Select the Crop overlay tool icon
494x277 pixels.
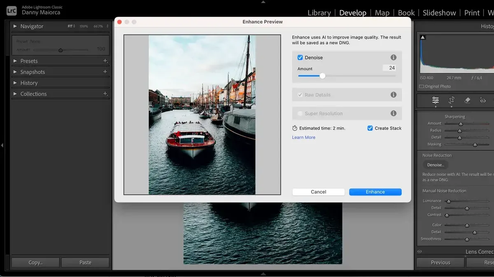(452, 100)
